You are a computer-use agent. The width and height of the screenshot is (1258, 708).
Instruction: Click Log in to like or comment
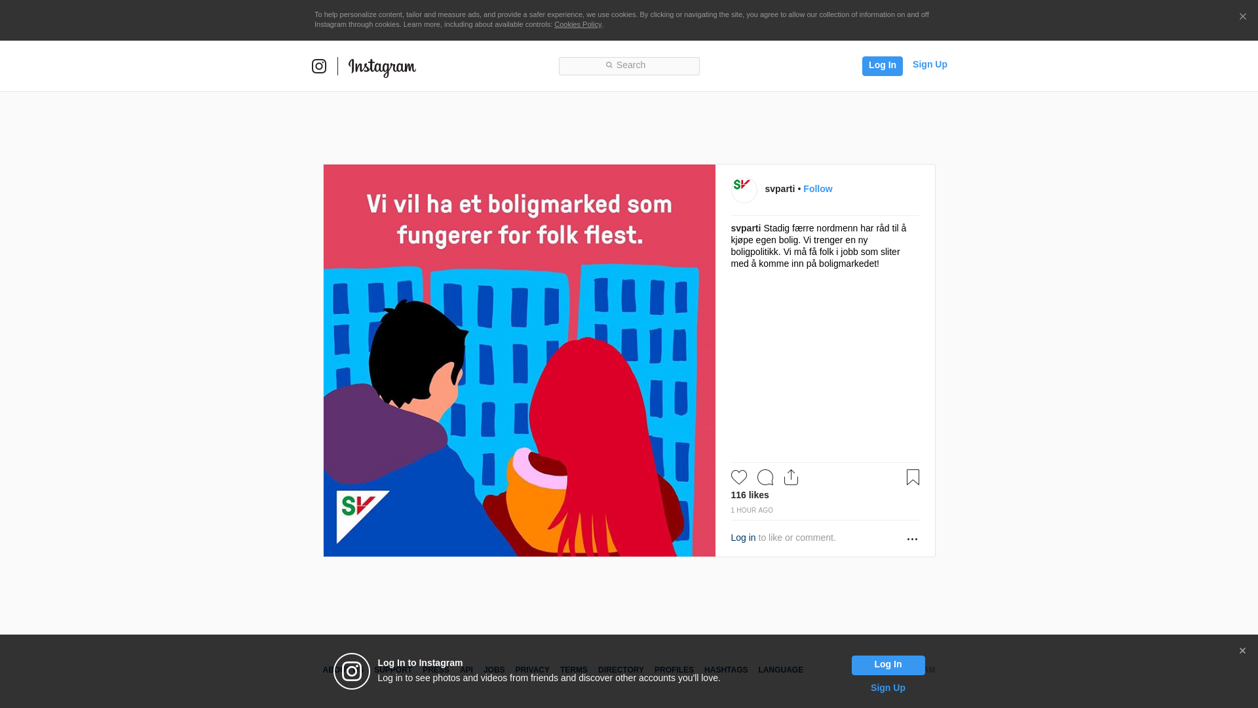coord(743,538)
